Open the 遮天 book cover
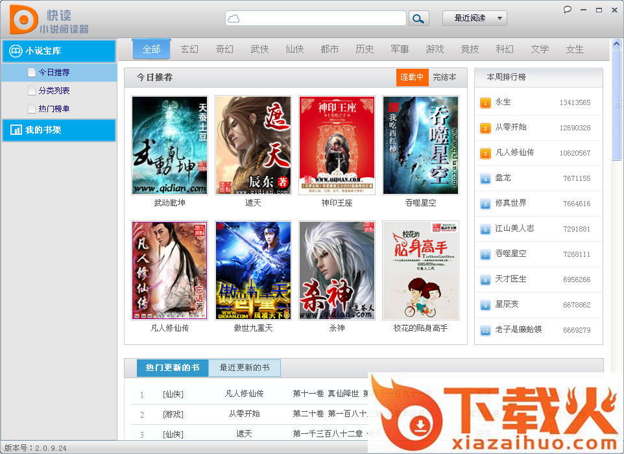The image size is (624, 454). [x=253, y=145]
